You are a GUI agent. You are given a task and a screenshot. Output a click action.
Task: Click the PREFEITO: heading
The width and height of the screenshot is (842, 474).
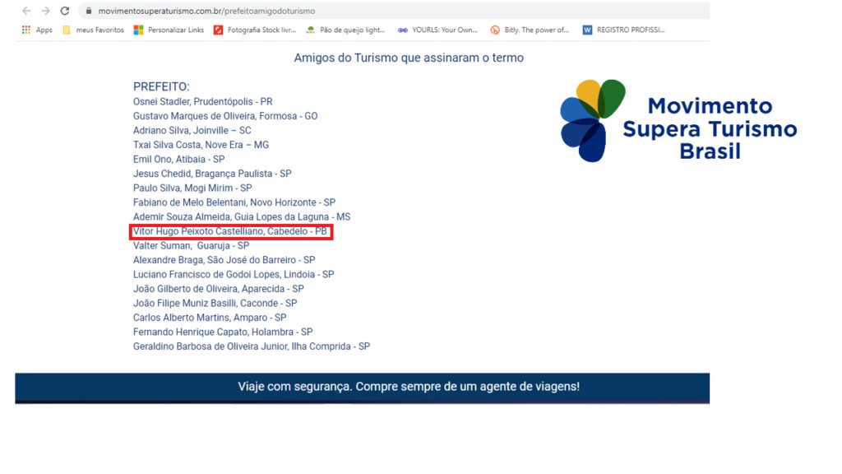[x=161, y=86]
